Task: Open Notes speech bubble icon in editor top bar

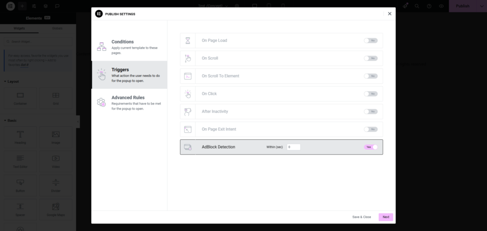Action: (57, 6)
